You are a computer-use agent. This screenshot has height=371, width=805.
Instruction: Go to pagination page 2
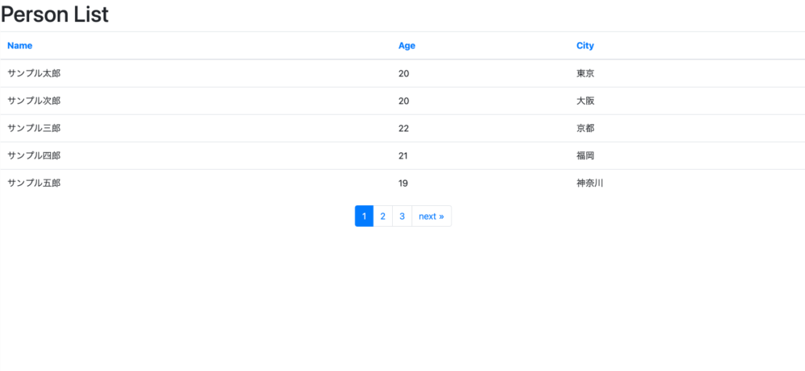tap(382, 216)
